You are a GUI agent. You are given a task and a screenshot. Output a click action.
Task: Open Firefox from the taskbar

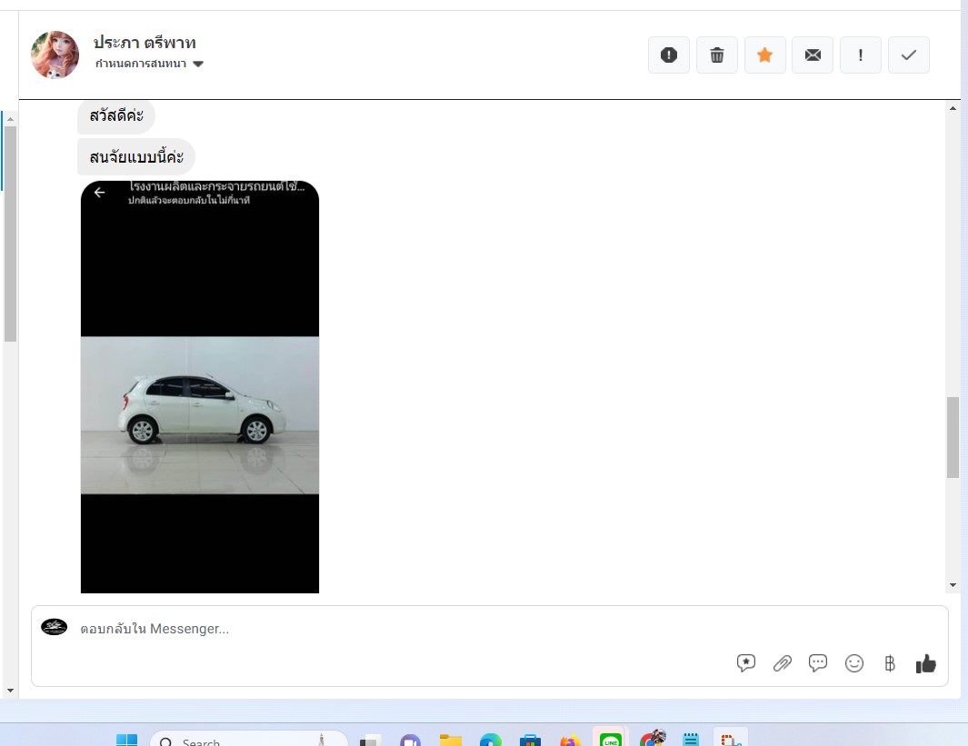[571, 740]
